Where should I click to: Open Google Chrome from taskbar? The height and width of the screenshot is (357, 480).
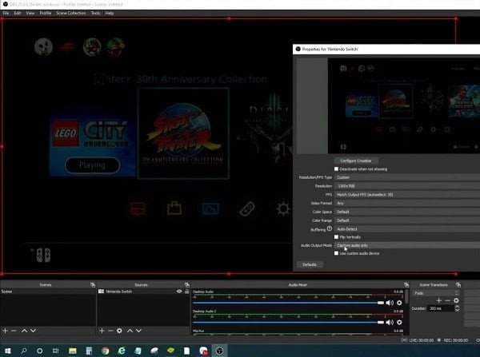click(105, 351)
